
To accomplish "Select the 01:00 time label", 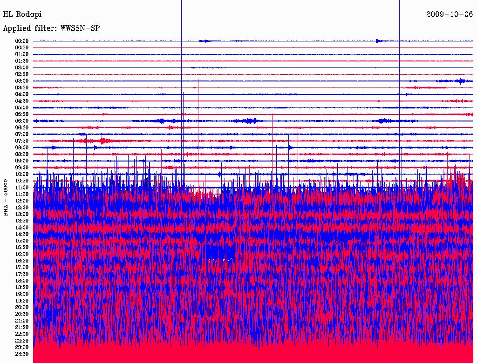I will coord(22,54).
